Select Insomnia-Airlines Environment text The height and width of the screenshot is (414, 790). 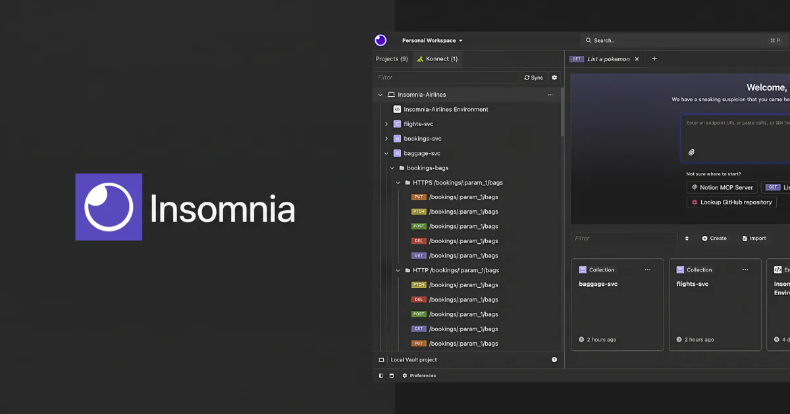[446, 110]
